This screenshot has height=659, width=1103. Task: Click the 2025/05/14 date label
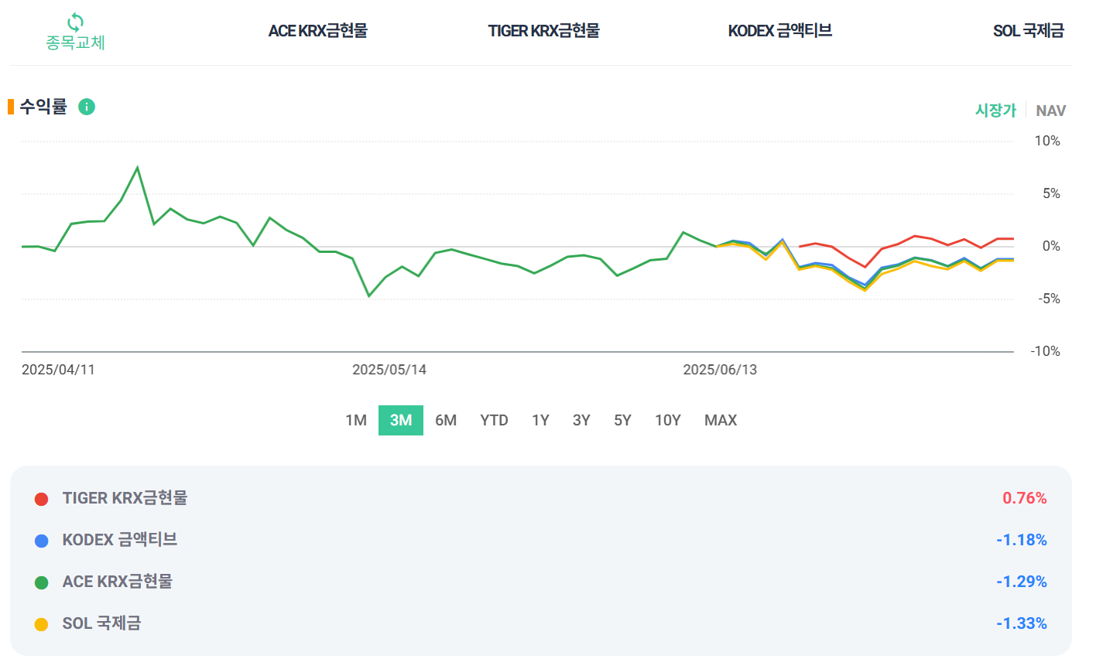[389, 370]
